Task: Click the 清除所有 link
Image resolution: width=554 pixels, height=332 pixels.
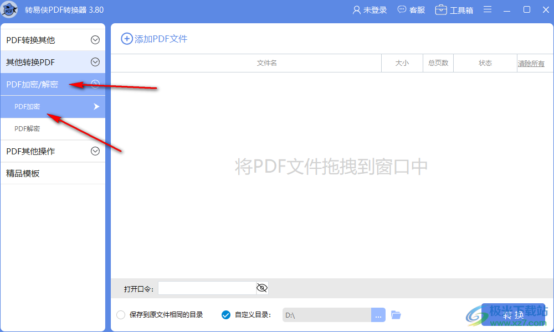Action: click(531, 64)
